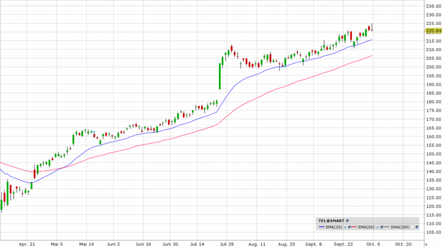Click the globe icon next to TEL@SMART
444x249 pixels.
[x=347, y=221]
